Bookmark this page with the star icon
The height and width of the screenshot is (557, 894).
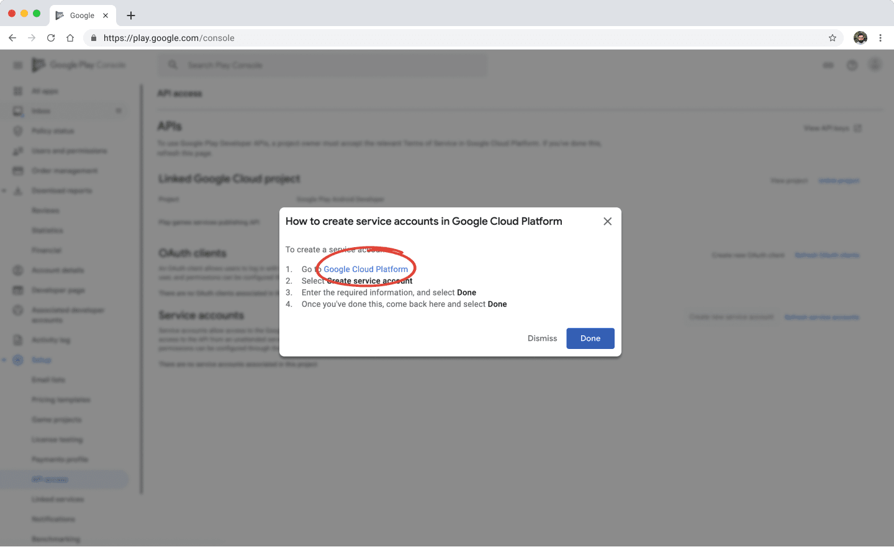(x=833, y=38)
